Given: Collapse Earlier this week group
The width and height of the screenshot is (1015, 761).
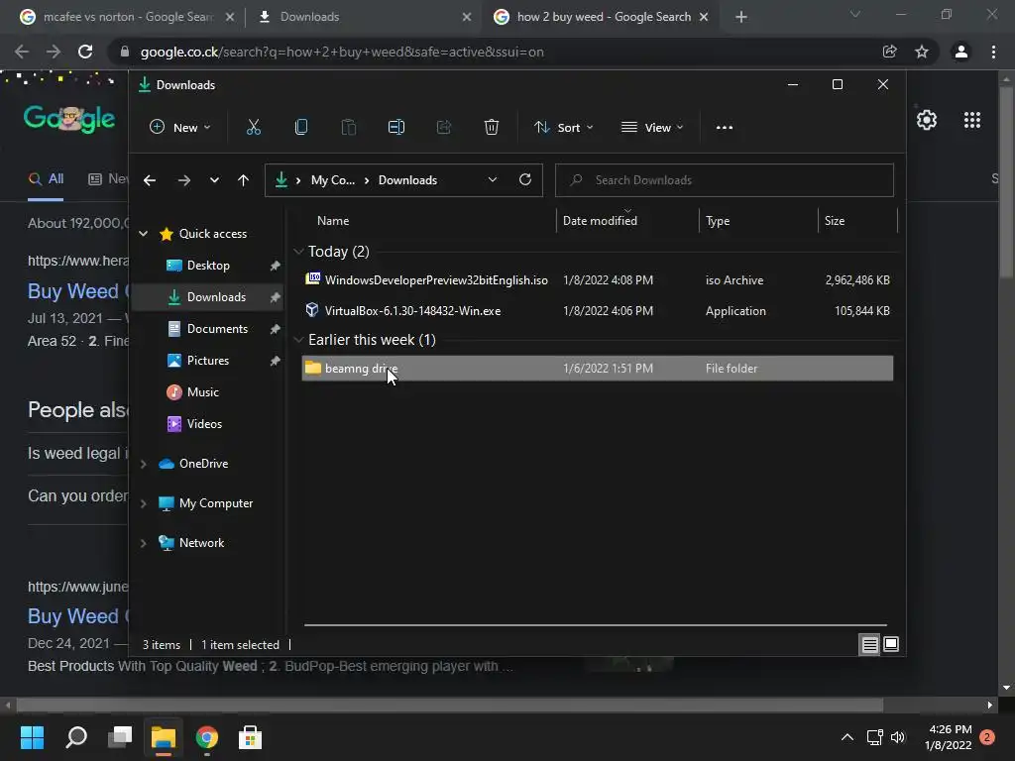Looking at the screenshot, I should coord(298,340).
